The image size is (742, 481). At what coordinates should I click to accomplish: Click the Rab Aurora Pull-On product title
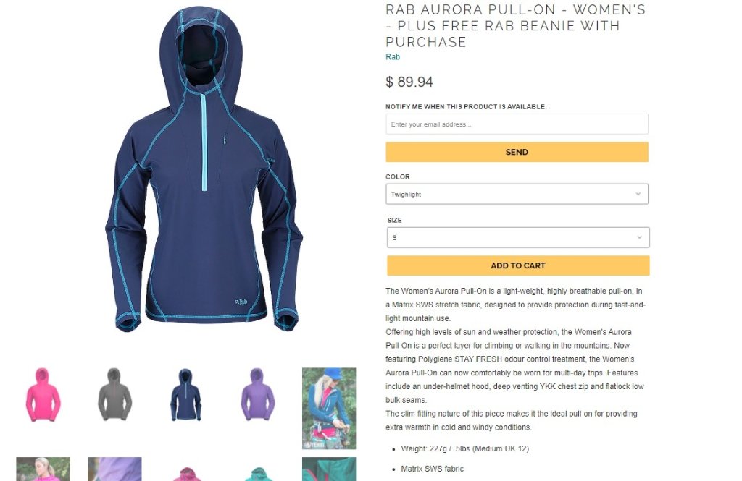[x=516, y=25]
